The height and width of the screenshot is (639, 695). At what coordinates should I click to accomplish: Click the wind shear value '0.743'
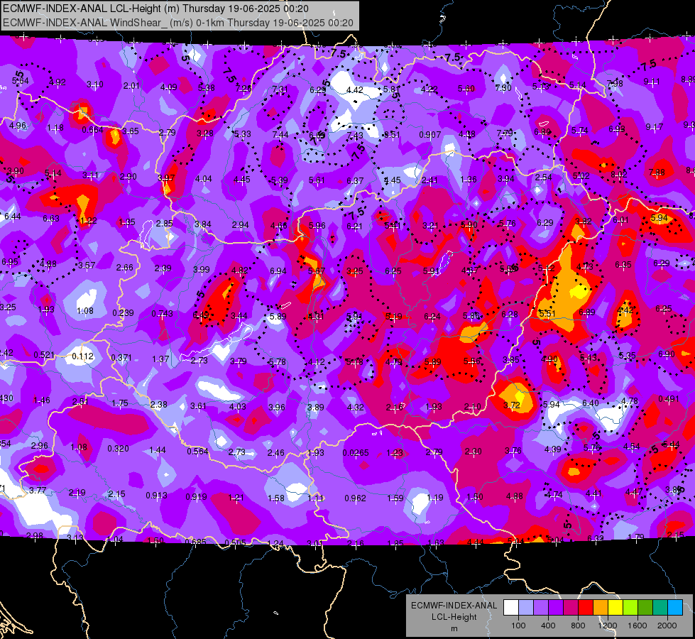pyautogui.click(x=163, y=314)
